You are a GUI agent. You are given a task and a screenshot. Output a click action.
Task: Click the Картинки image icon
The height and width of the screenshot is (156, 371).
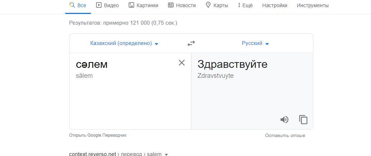(x=131, y=5)
